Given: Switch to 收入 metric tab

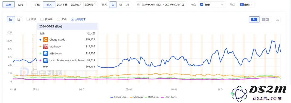Looking at the screenshot, I should pos(49,5).
